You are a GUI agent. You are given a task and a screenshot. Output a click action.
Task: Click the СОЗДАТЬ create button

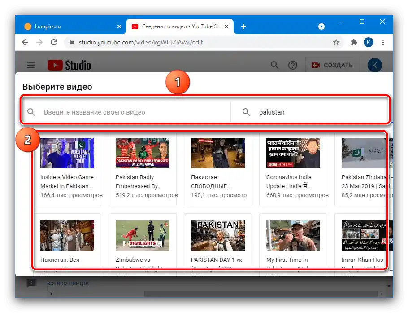(x=333, y=65)
